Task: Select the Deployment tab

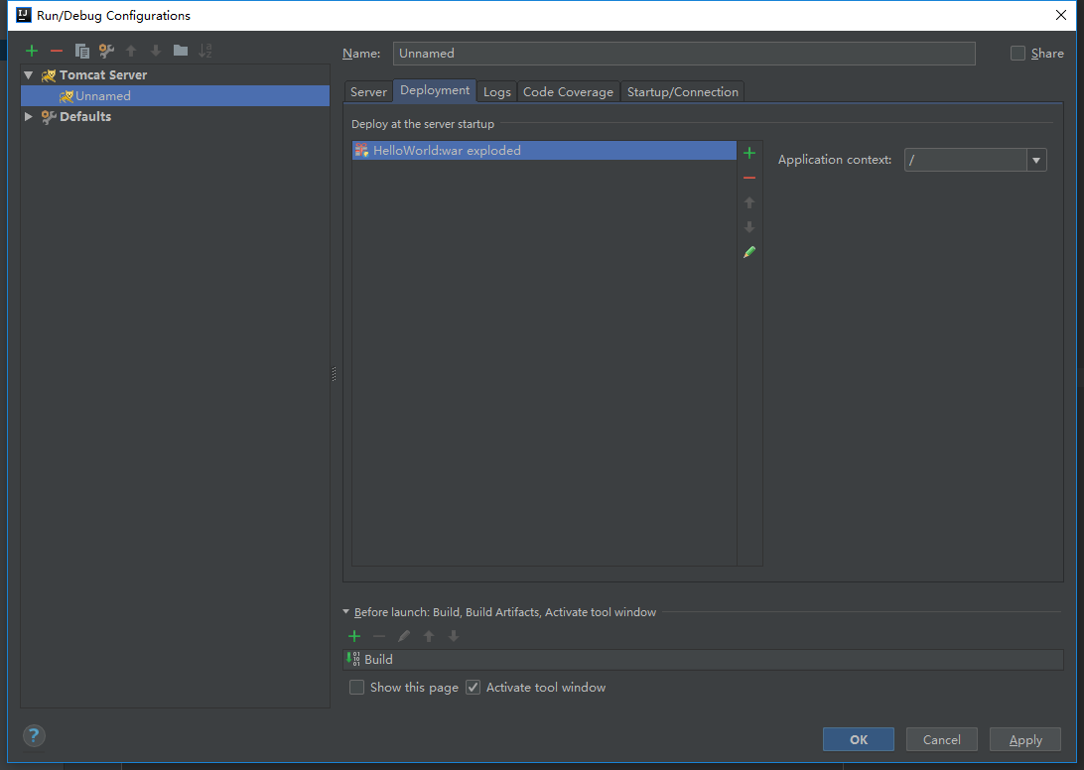Action: pos(435,90)
